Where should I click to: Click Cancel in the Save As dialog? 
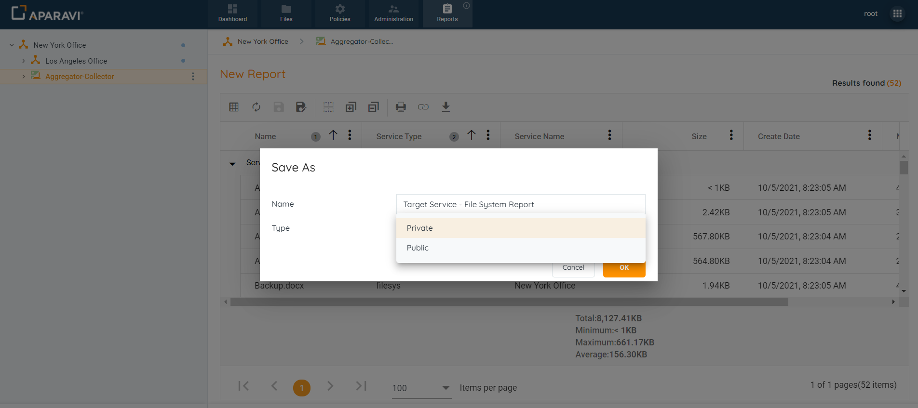point(573,268)
